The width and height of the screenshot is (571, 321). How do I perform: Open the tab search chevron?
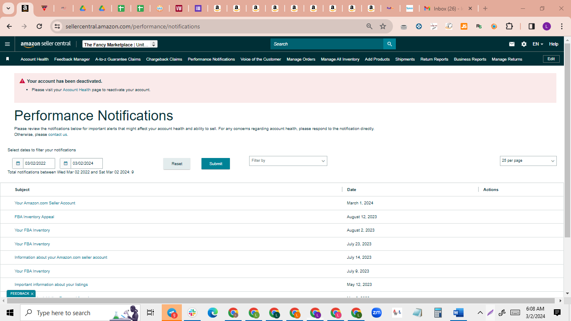coord(8,8)
